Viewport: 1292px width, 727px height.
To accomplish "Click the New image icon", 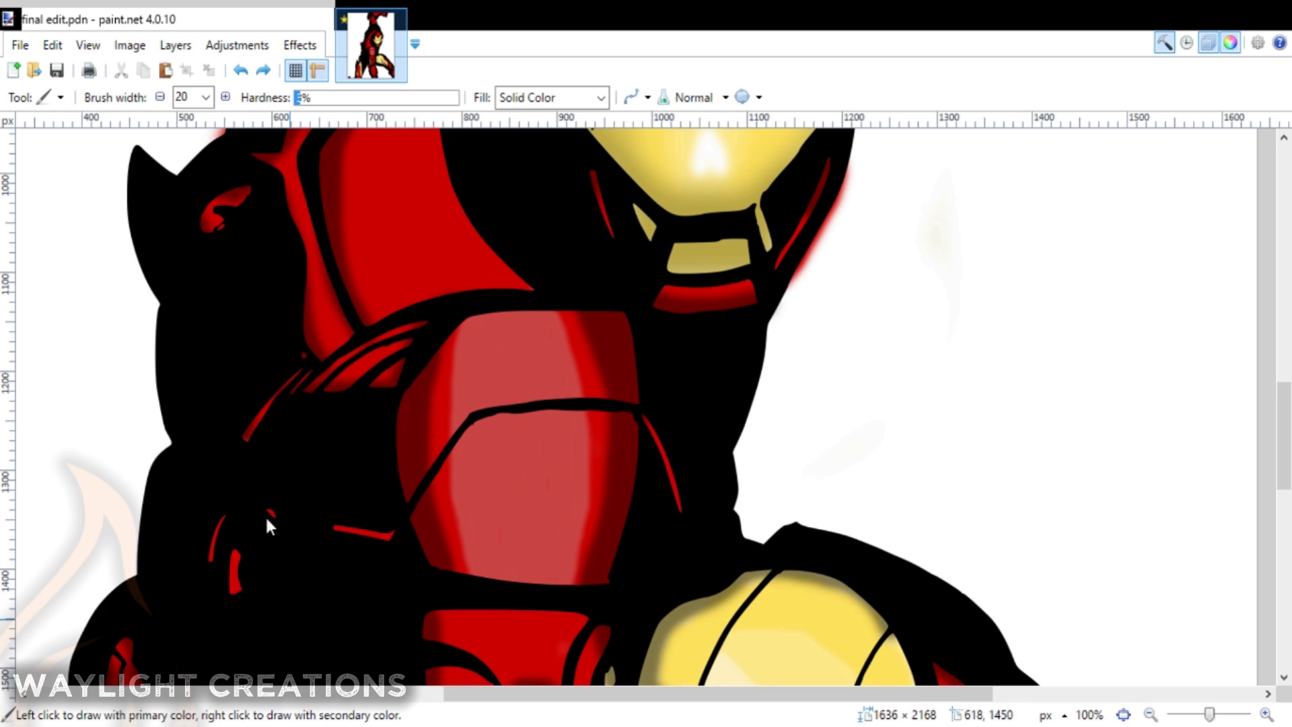I will coord(13,70).
